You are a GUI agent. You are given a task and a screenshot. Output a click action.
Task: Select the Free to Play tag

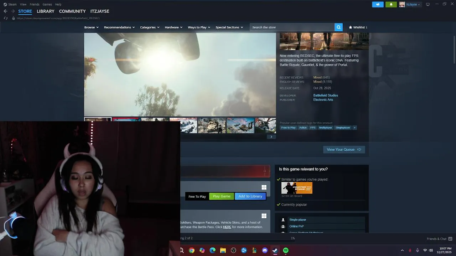[x=289, y=128]
